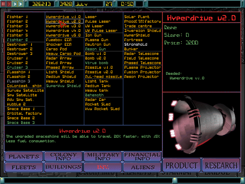Select the fastest speed arrow icon
This screenshot has width=245, height=184.
pos(20,4)
